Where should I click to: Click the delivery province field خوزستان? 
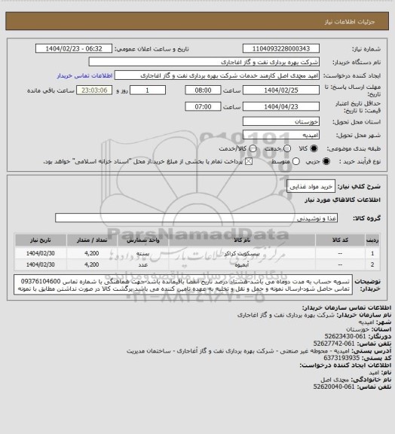tap(281, 121)
